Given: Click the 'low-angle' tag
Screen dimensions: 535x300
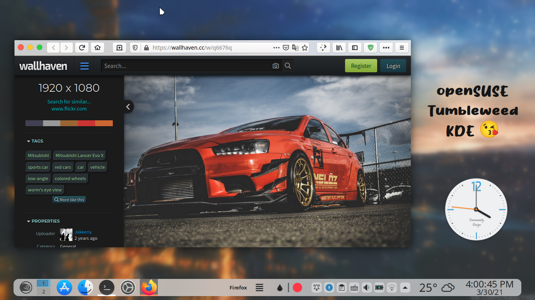Looking at the screenshot, I should pos(38,179).
